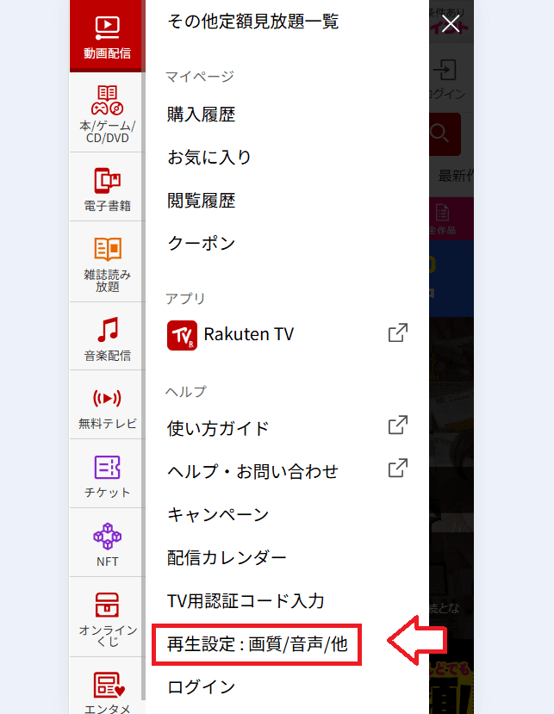Open オンラインくじ online lottery service
Screen dimensions: 554x714
point(107,618)
